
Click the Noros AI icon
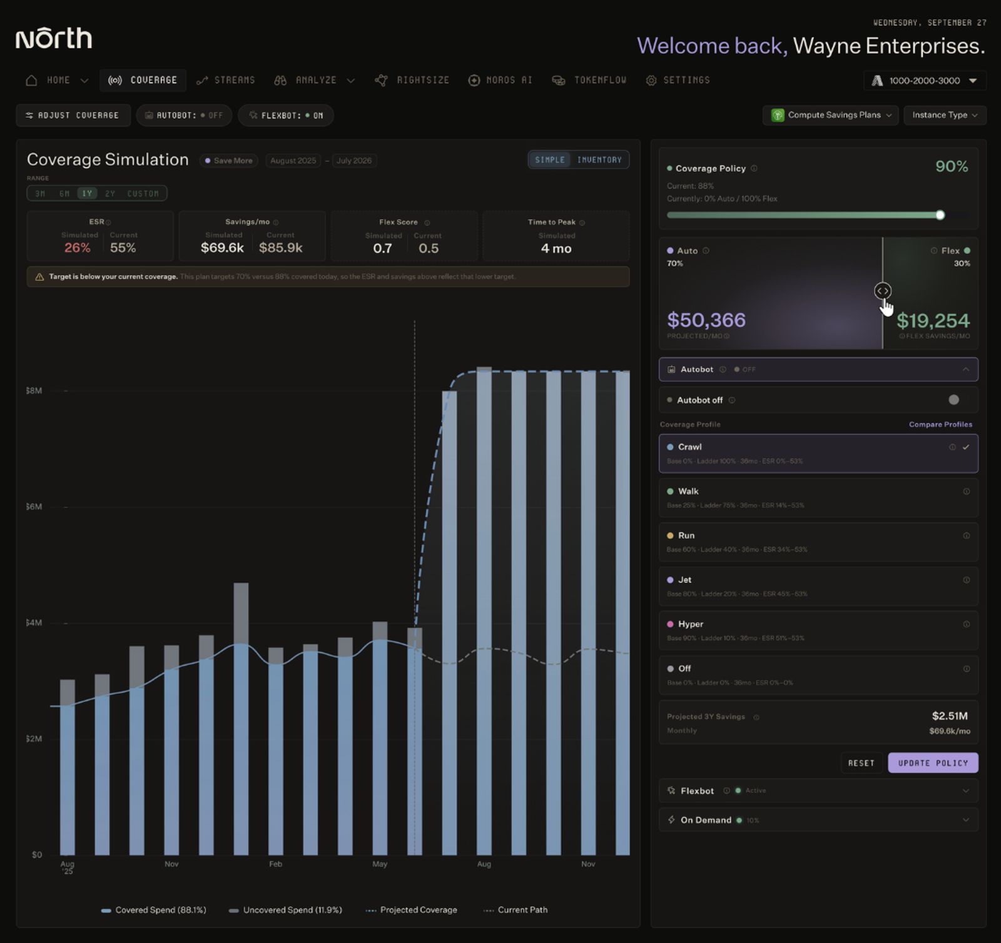[x=474, y=80]
